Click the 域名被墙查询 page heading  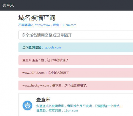click(x=37, y=18)
